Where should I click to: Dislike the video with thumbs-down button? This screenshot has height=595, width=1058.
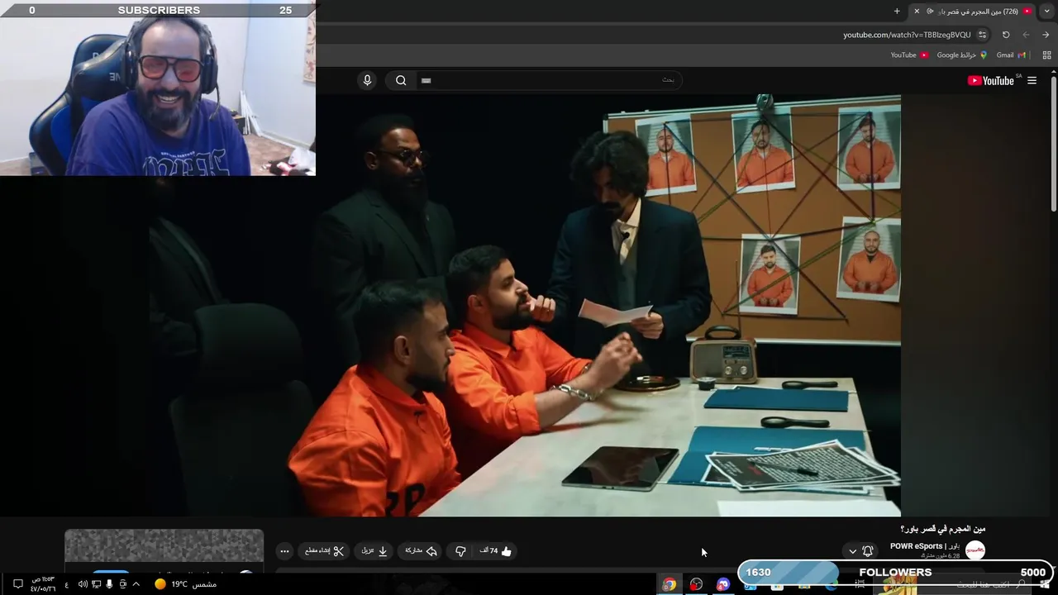[x=460, y=551]
